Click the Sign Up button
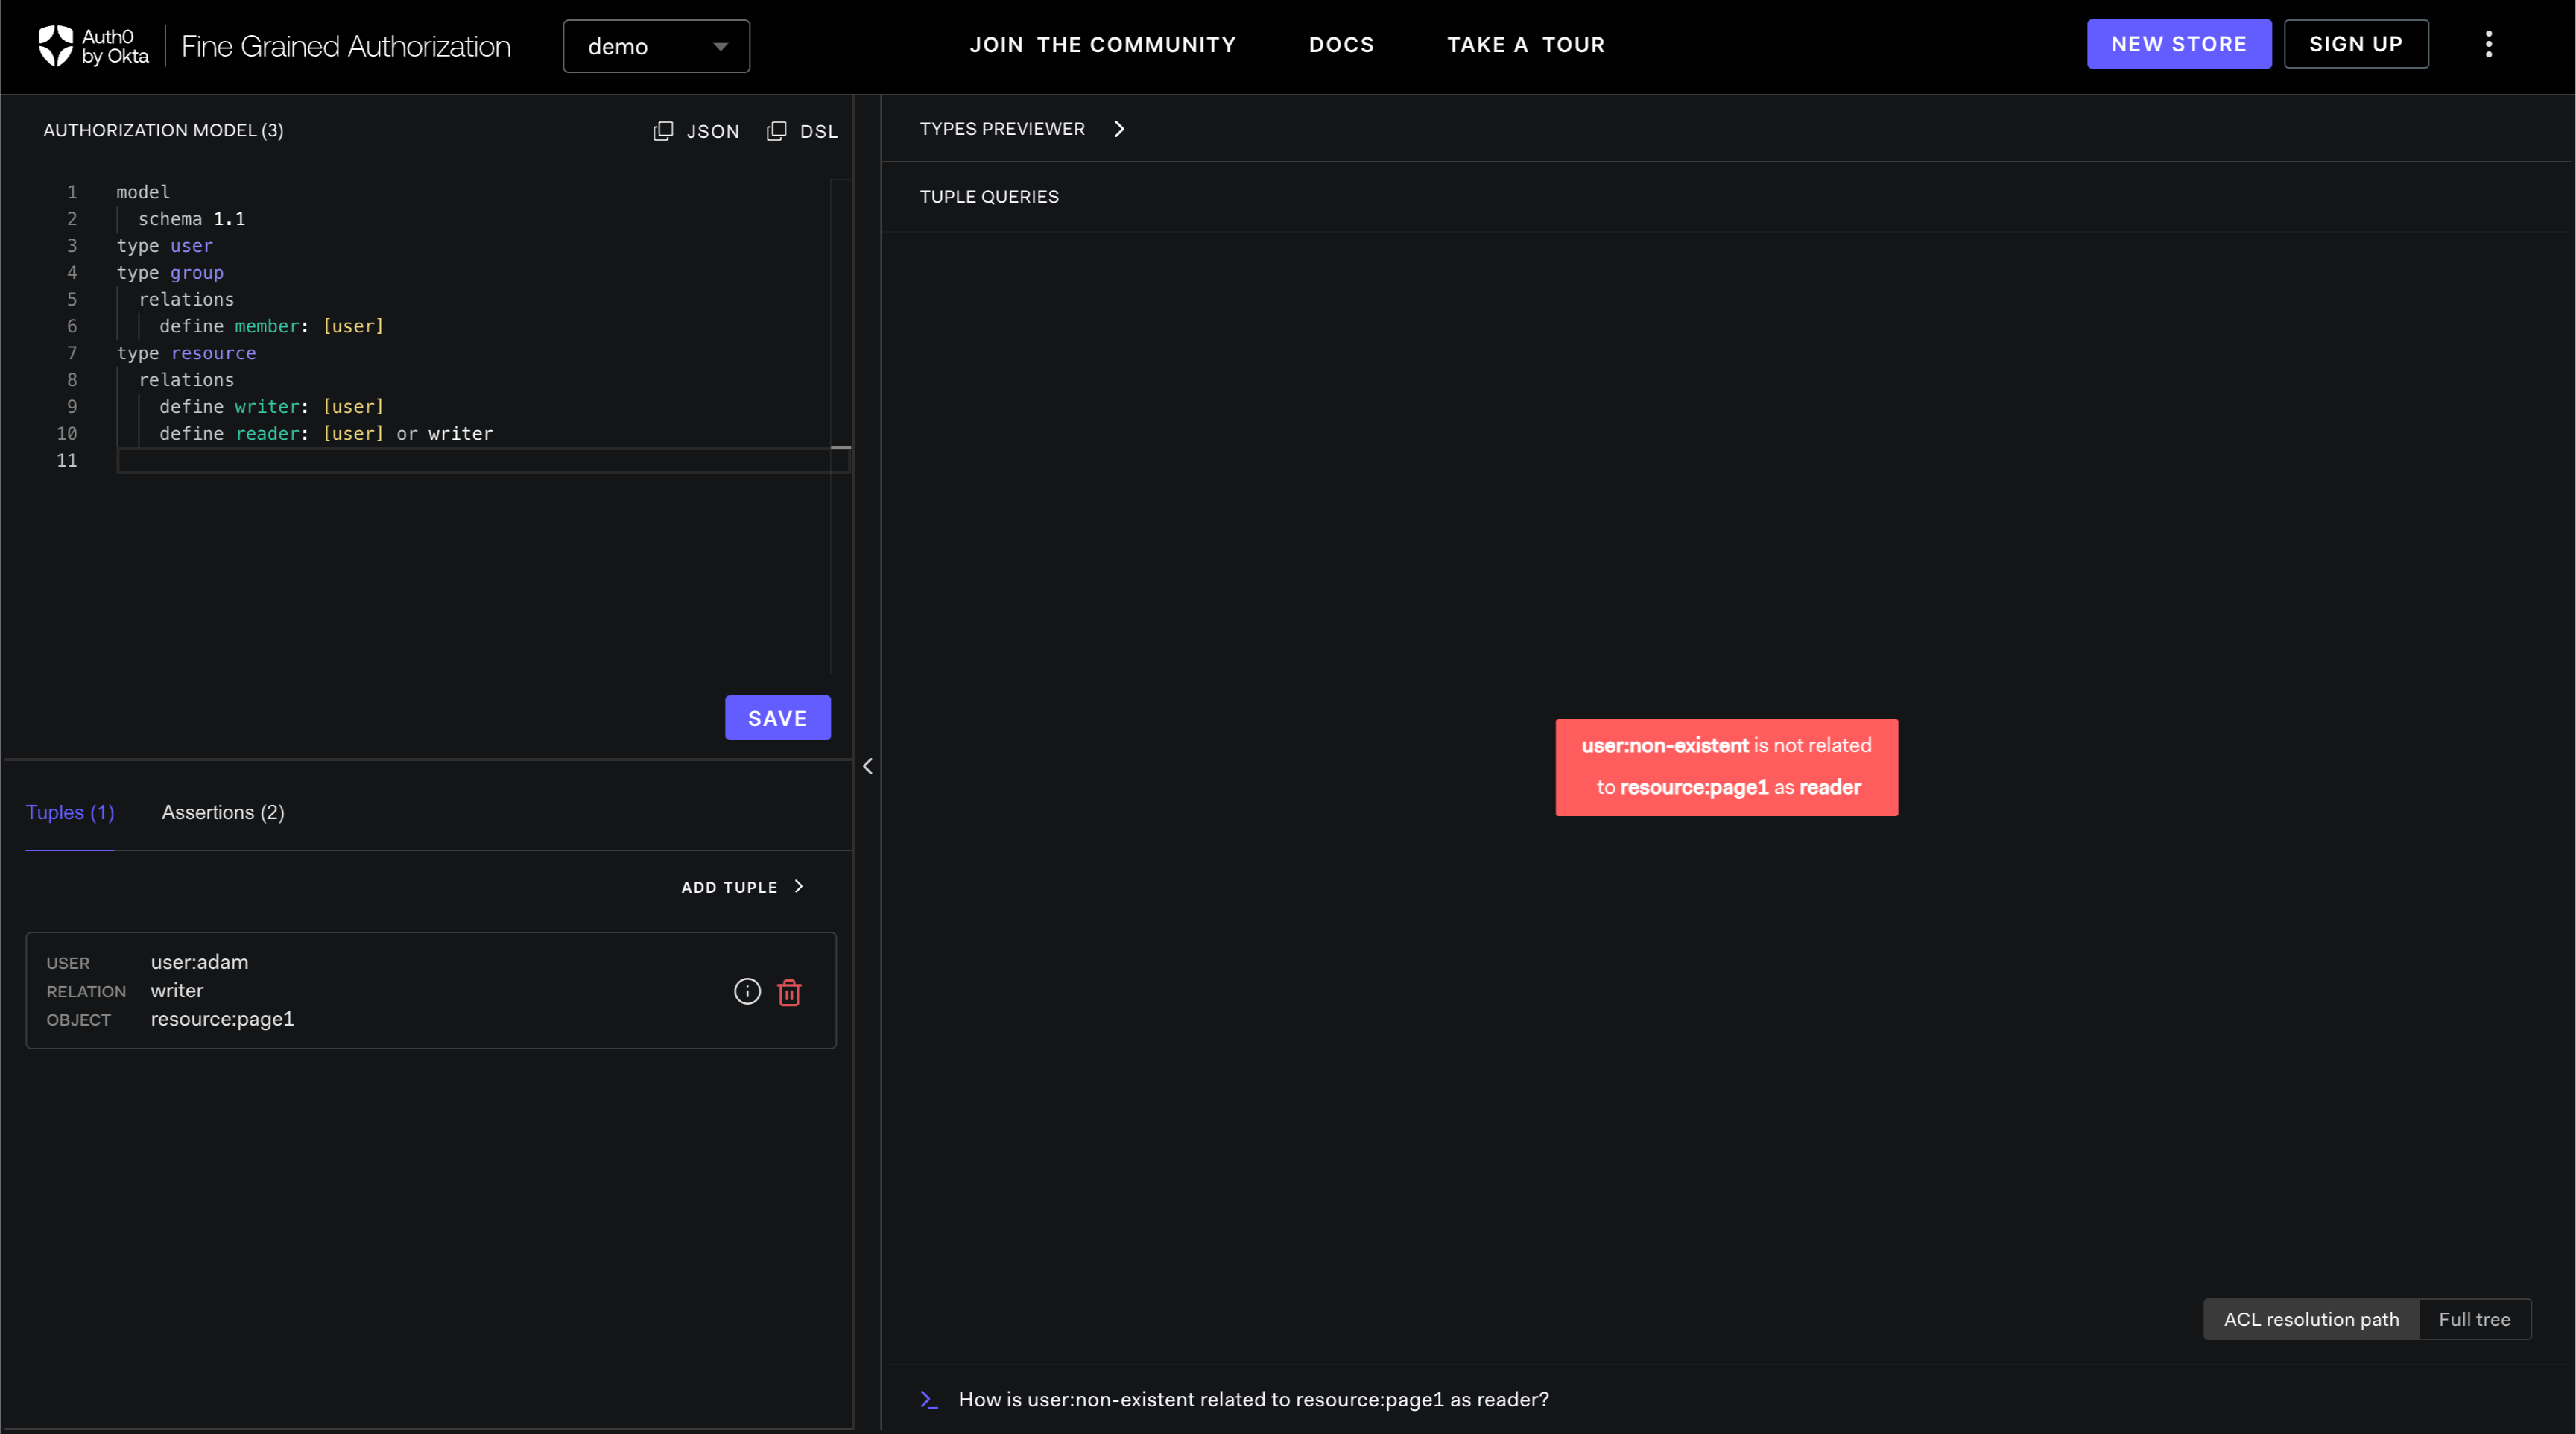The height and width of the screenshot is (1434, 2576). (x=2355, y=44)
